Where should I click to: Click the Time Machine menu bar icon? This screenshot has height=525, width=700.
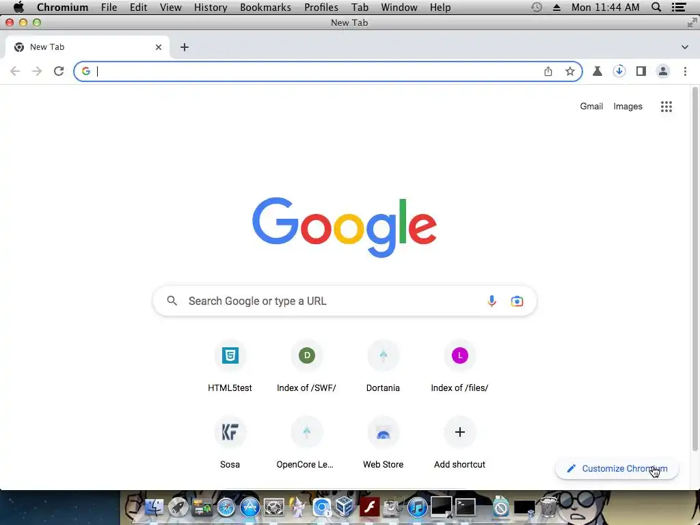point(537,7)
